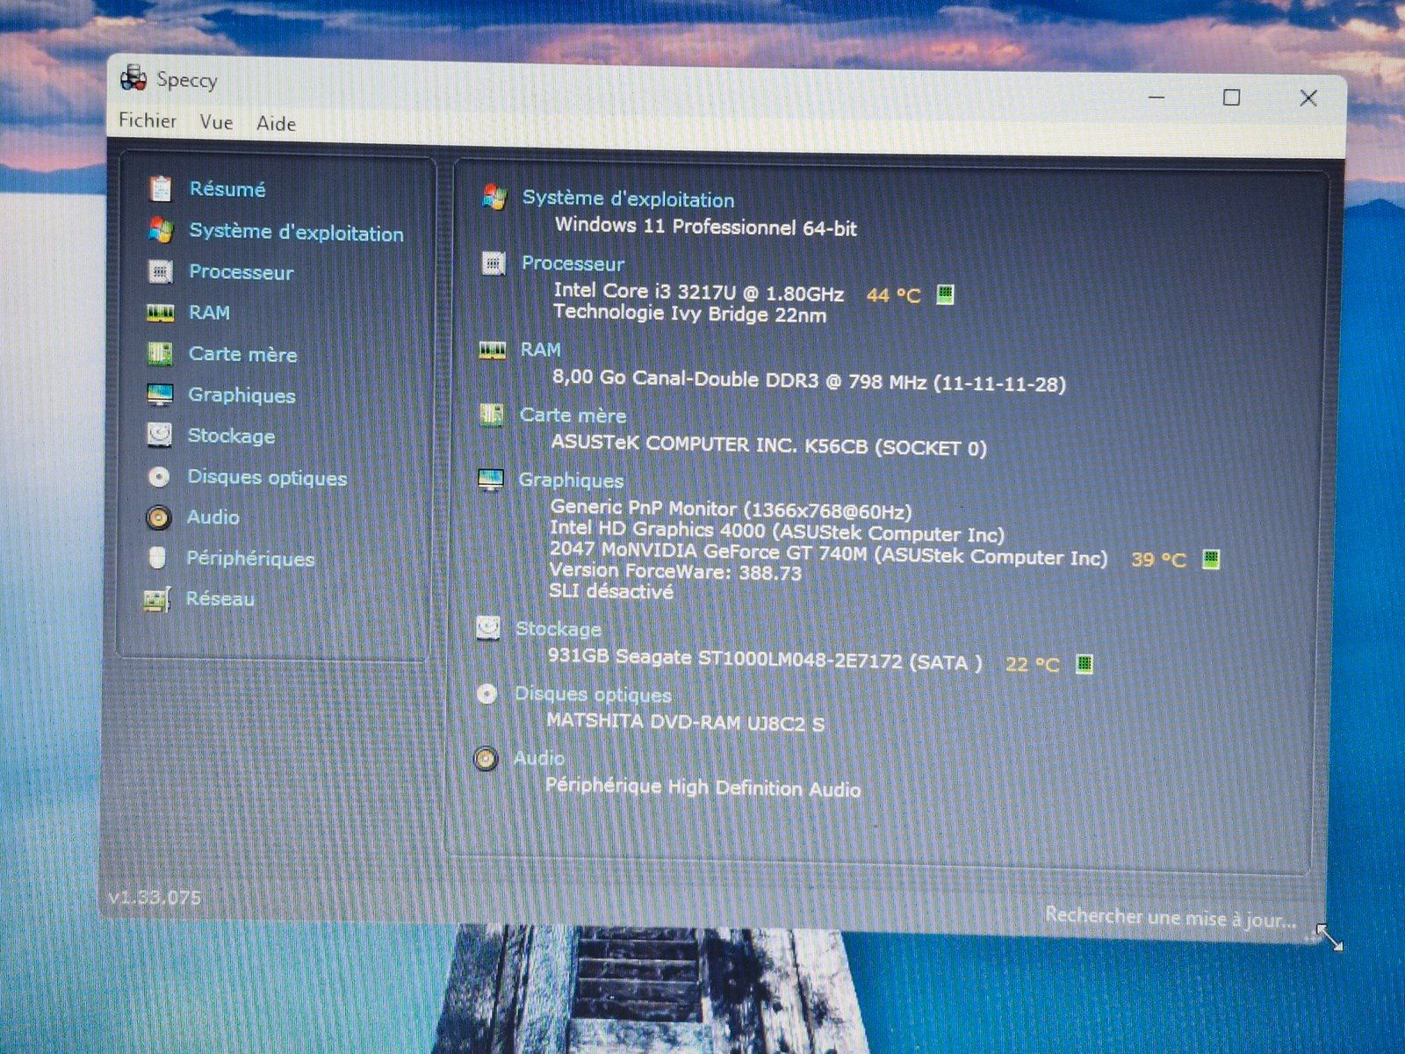Select the Disques optiques disc icon
The width and height of the screenshot is (1405, 1054).
tap(160, 476)
